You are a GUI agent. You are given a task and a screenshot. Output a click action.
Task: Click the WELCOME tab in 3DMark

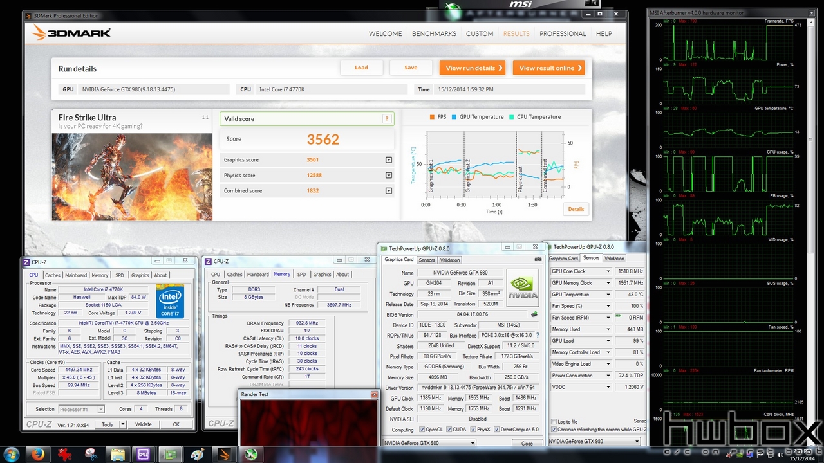pos(386,33)
